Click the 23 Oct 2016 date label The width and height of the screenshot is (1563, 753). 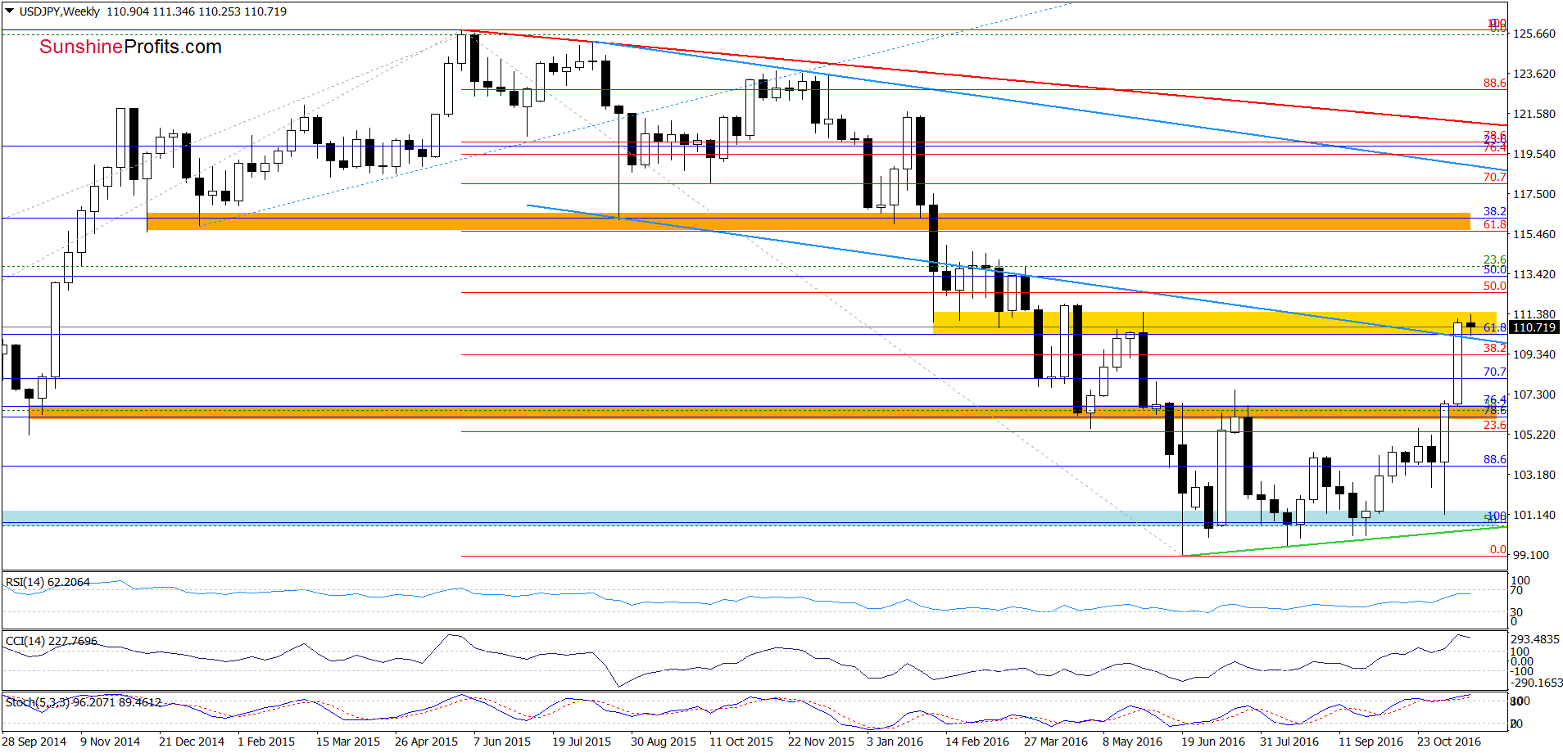[1449, 742]
